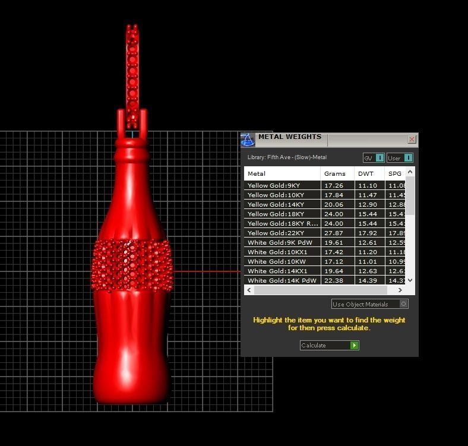This screenshot has height=446, width=468.
Task: Click the Library: Fifth Ave - (Slow)-Metal label
Action: click(287, 157)
